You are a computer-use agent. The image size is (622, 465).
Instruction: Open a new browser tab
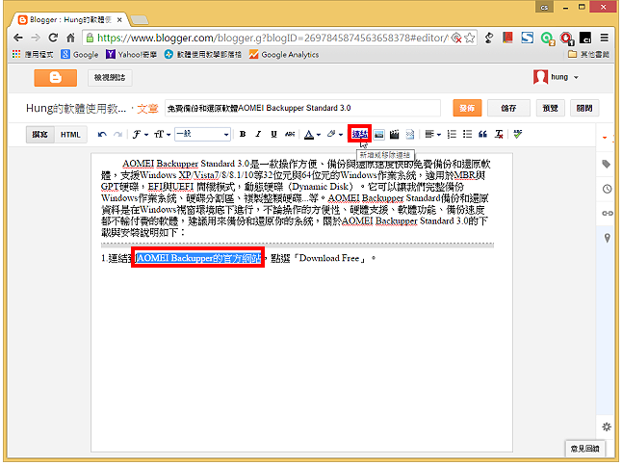(140, 19)
